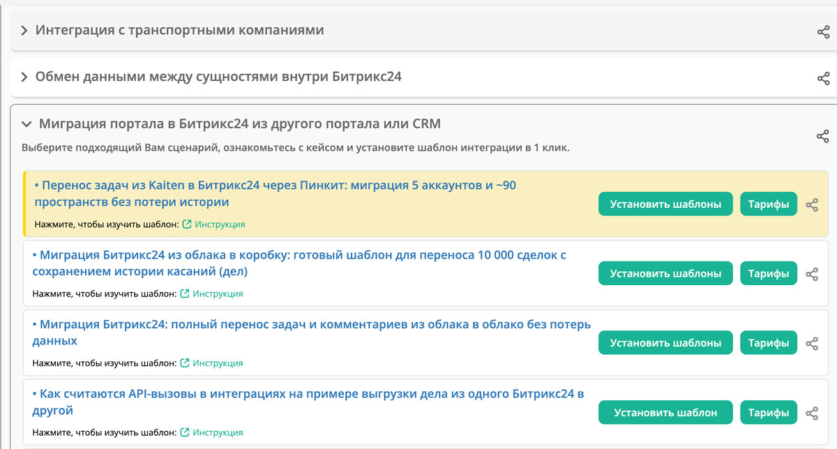Open Инструкция for the tasks and comments migration
This screenshot has width=837, height=449.
[218, 363]
